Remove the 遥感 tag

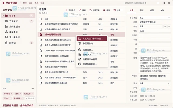[20, 94]
